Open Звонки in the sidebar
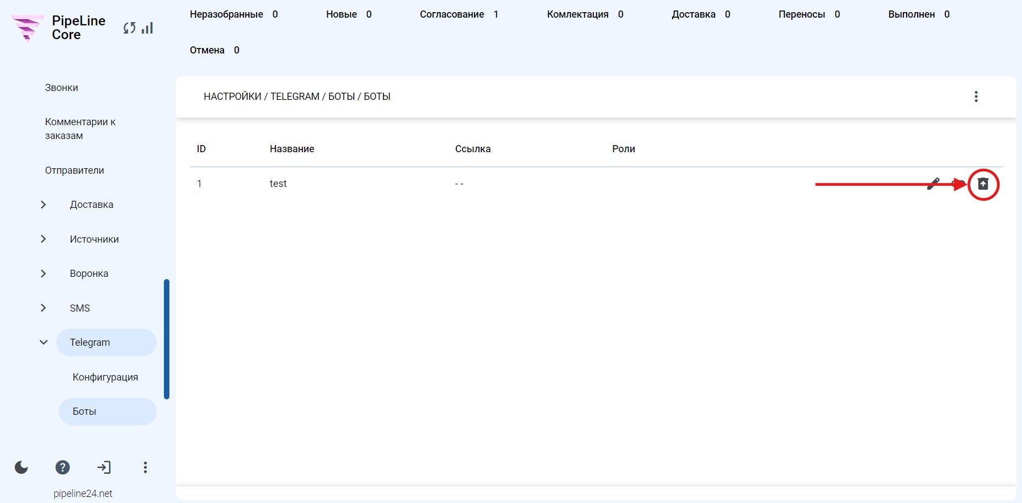This screenshot has height=503, width=1022. (x=61, y=88)
